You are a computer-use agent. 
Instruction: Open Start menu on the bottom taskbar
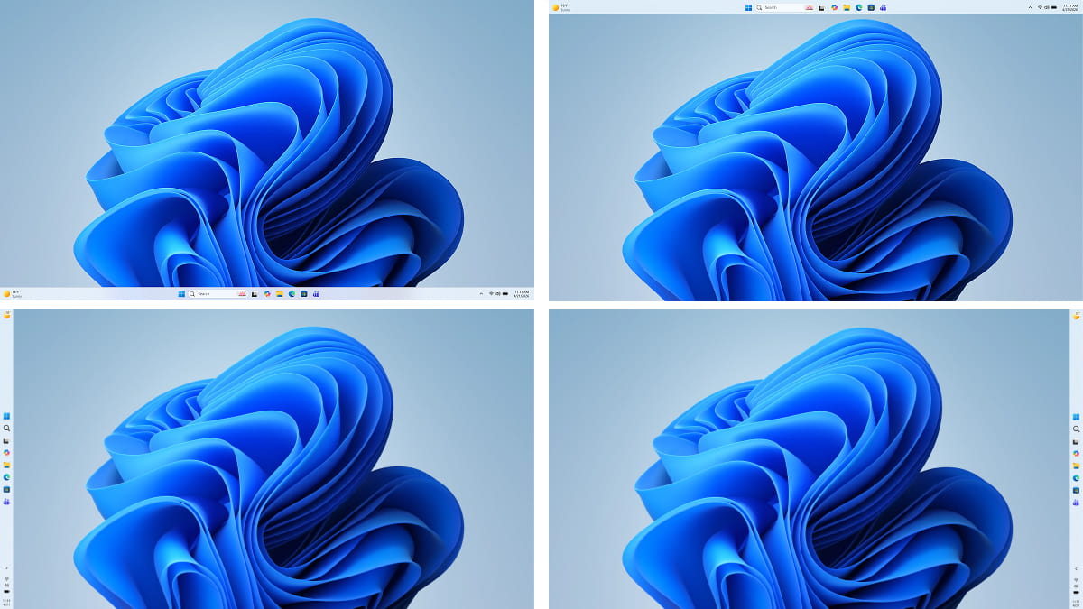(x=181, y=294)
